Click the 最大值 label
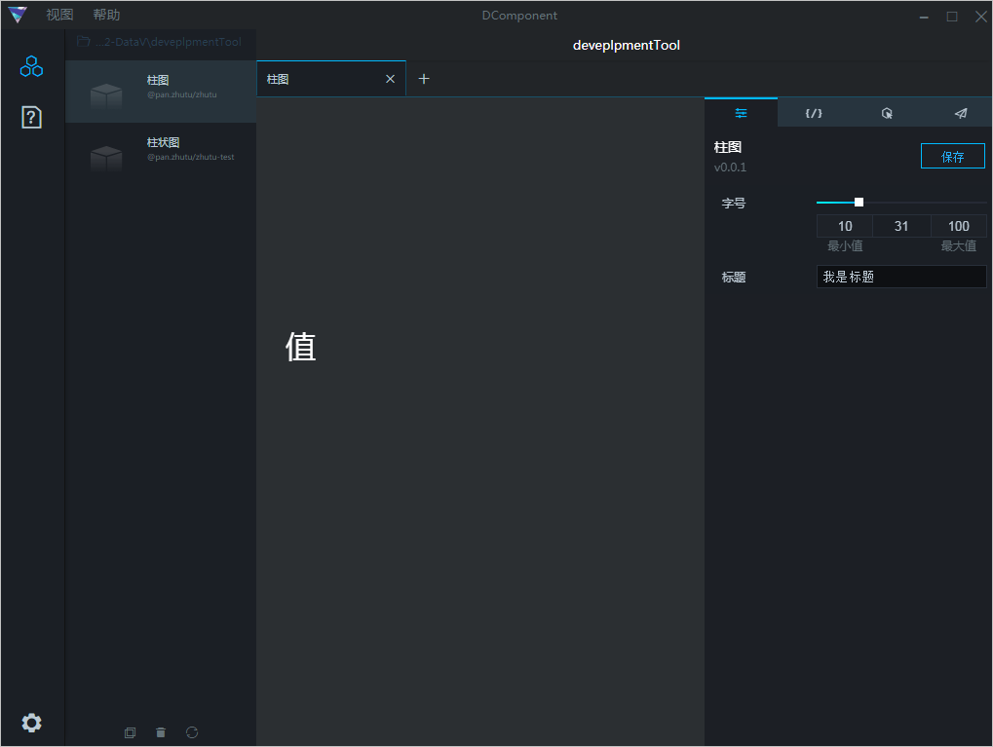 pyautogui.click(x=958, y=245)
